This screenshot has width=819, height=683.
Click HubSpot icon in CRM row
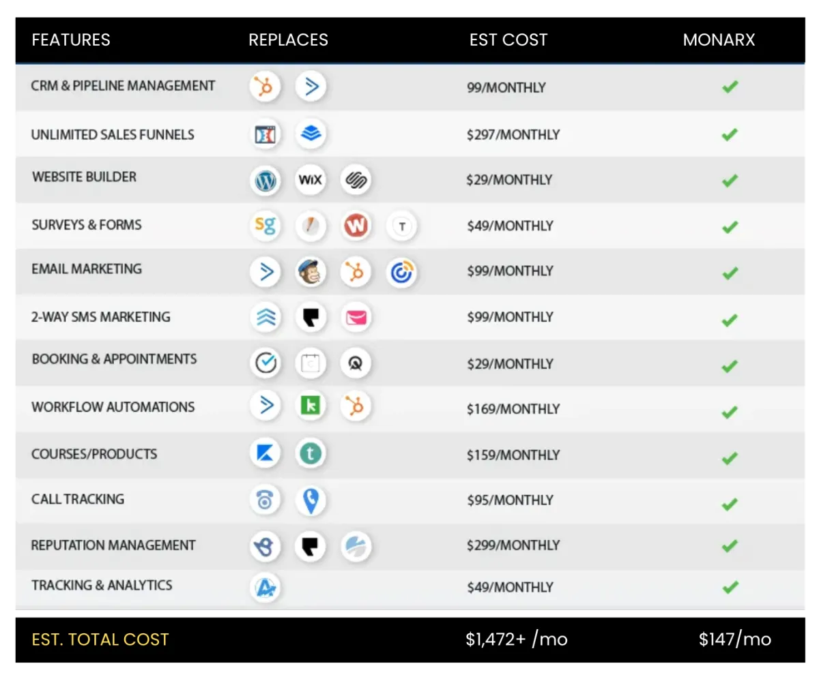tap(265, 87)
